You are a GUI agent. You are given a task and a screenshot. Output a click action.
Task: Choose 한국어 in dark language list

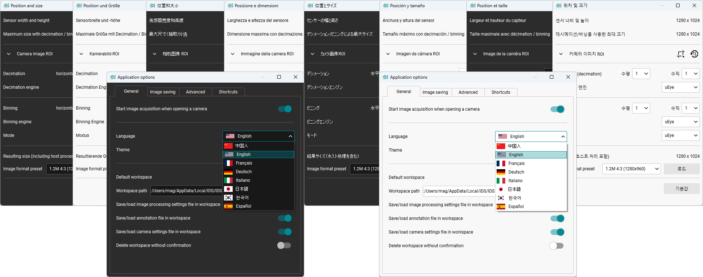[x=259, y=198]
